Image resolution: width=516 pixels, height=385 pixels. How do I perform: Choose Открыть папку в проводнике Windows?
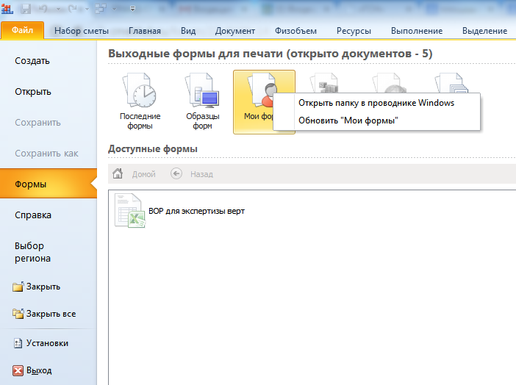[376, 103]
